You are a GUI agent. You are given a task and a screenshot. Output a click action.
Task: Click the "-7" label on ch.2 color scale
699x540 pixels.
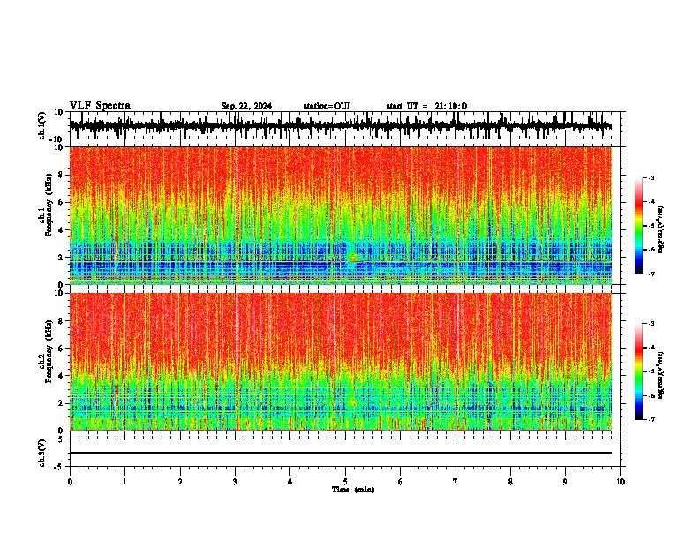pyautogui.click(x=651, y=419)
